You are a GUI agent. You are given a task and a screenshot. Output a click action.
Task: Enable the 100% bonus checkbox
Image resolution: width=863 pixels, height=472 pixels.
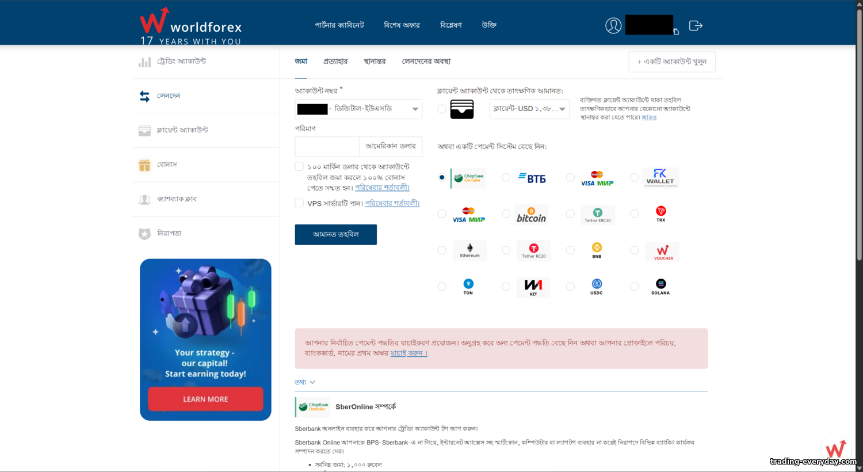(299, 166)
